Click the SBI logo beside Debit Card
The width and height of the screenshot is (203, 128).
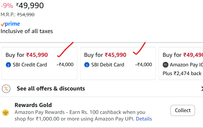[87, 65]
